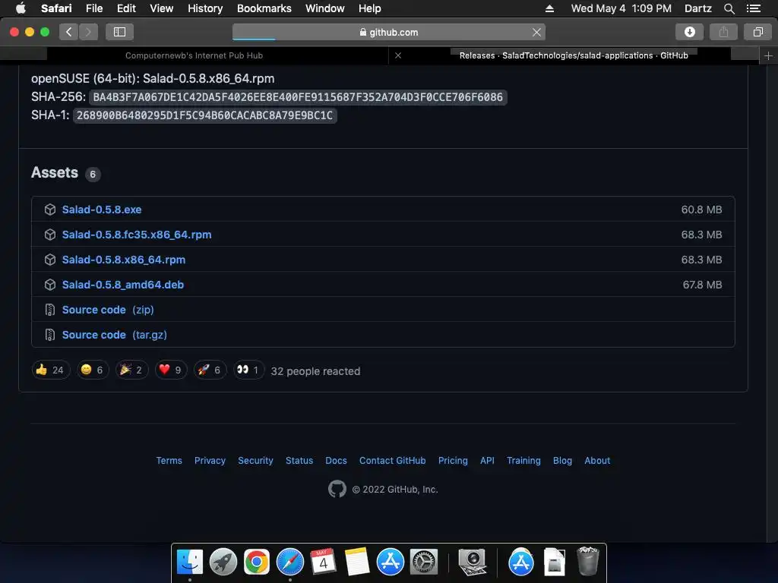Open Notification Center list icon

click(753, 8)
